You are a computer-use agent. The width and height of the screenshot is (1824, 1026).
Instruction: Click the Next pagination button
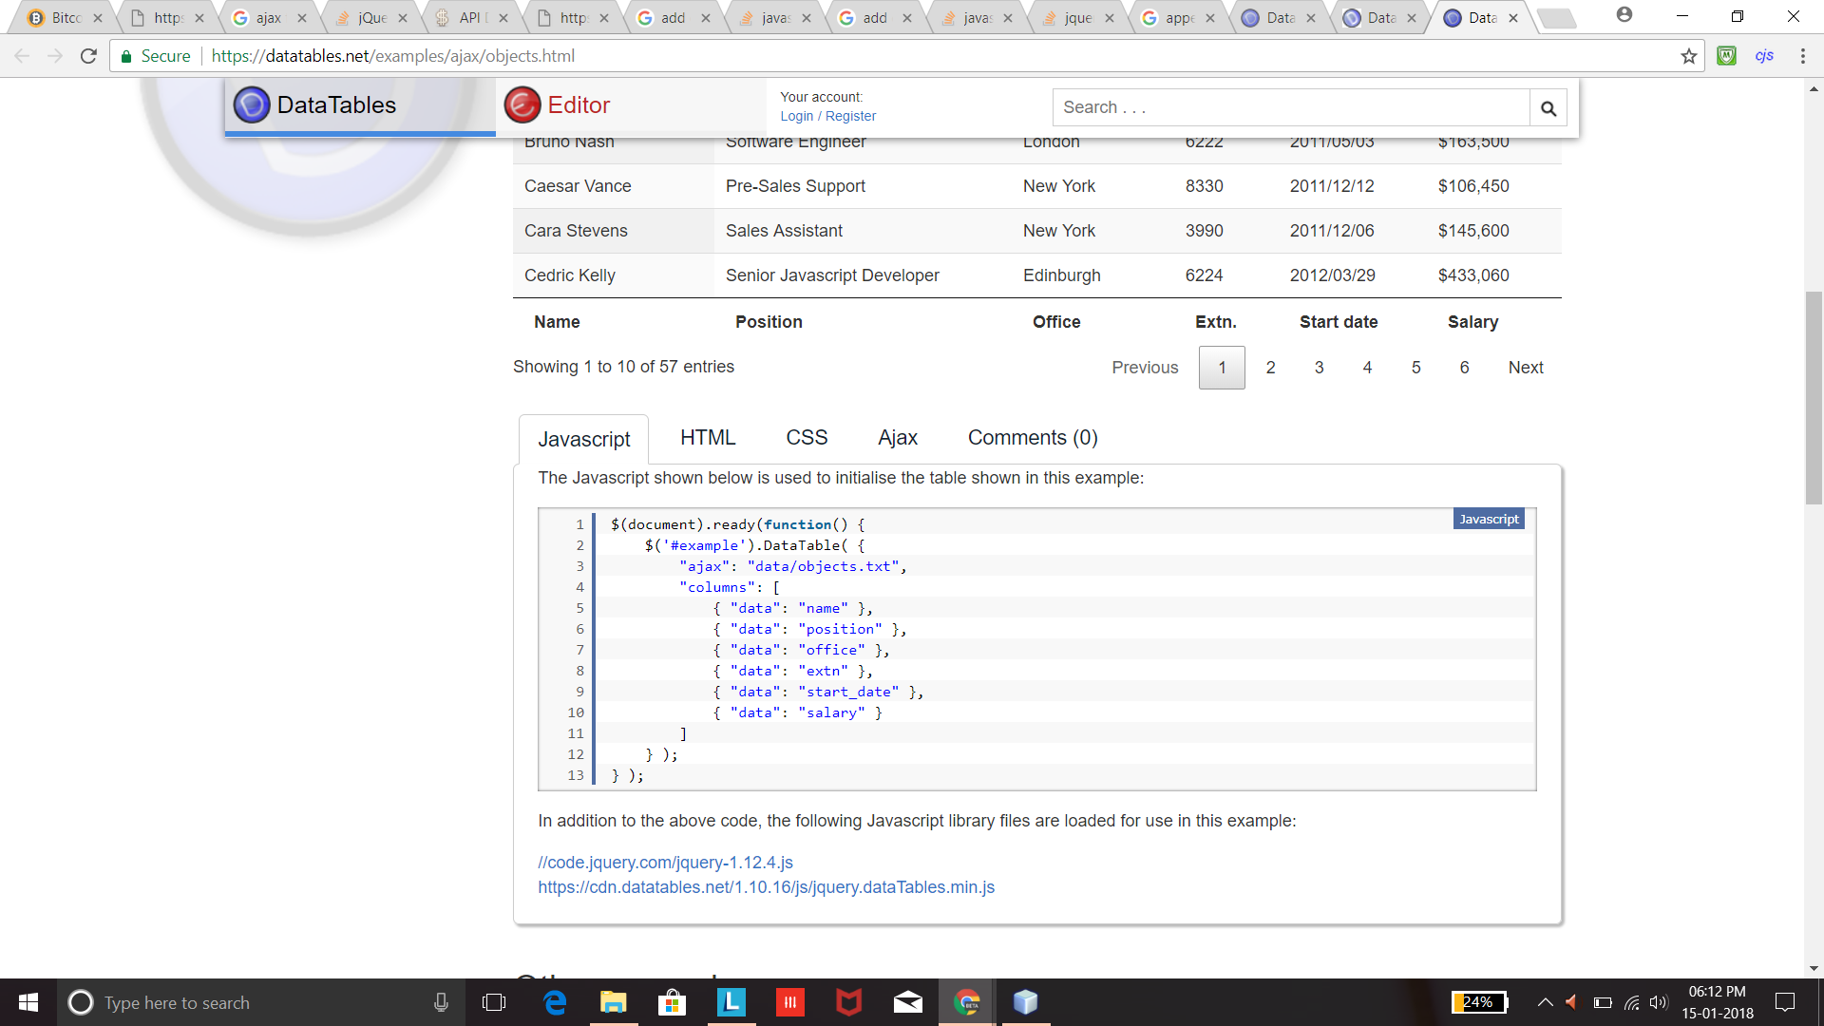coord(1526,368)
